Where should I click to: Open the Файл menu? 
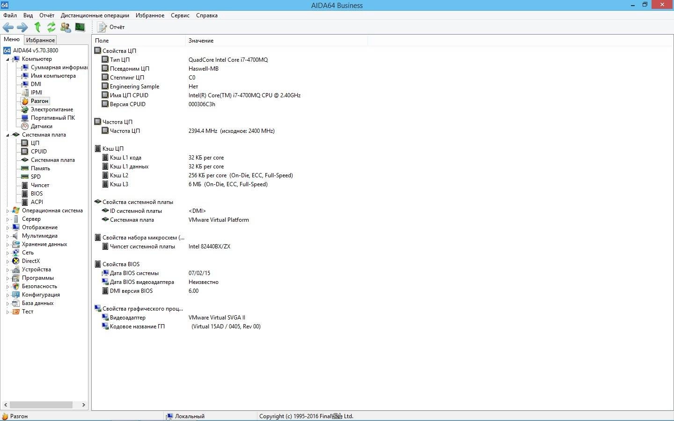[10, 15]
